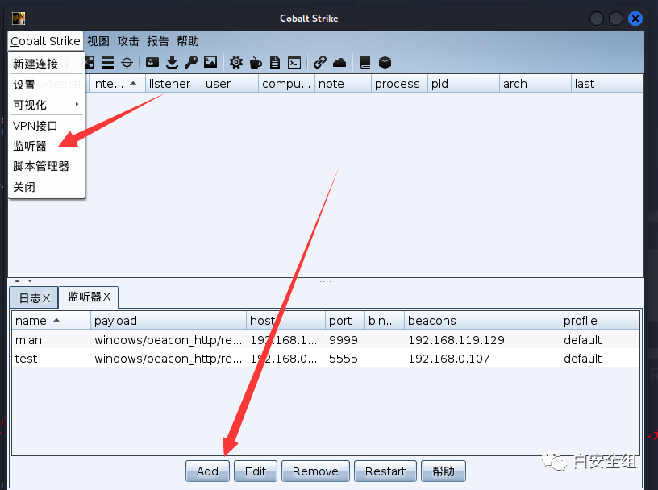Viewport: 658px width, 490px height.
Task: Select the mian listener row
Action: 326,340
